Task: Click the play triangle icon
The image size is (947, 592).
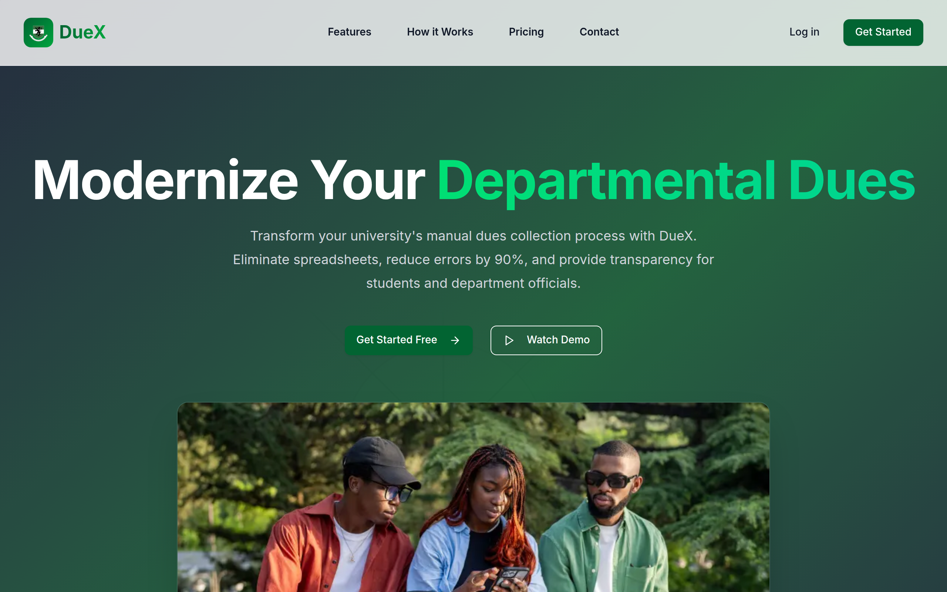Action: pos(509,340)
